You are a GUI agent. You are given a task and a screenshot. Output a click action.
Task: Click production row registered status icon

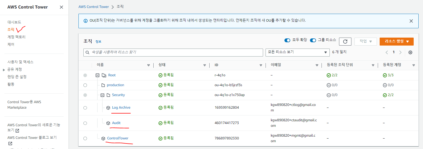[160, 85]
